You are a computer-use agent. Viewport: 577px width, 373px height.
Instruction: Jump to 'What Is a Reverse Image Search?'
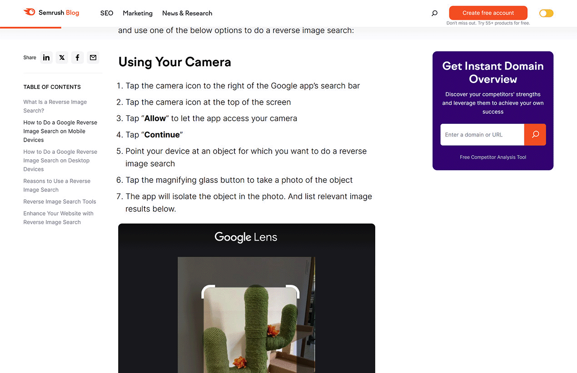[55, 106]
